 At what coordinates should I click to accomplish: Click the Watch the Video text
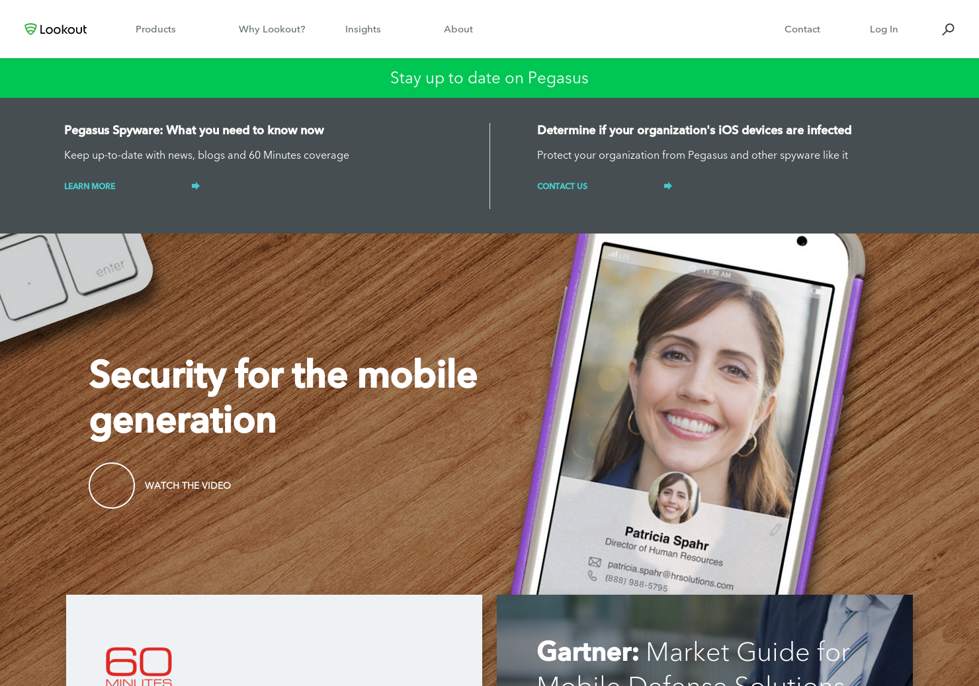[x=188, y=486]
